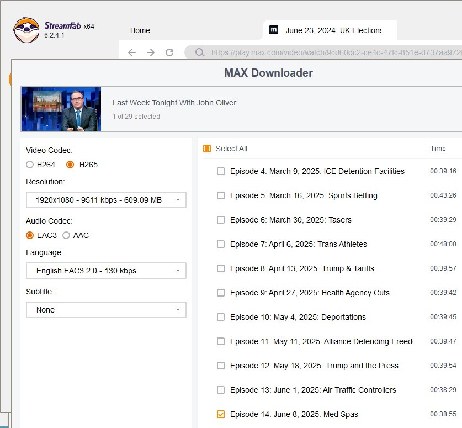
Task: Choose AAC audio codec
Action: click(x=66, y=235)
